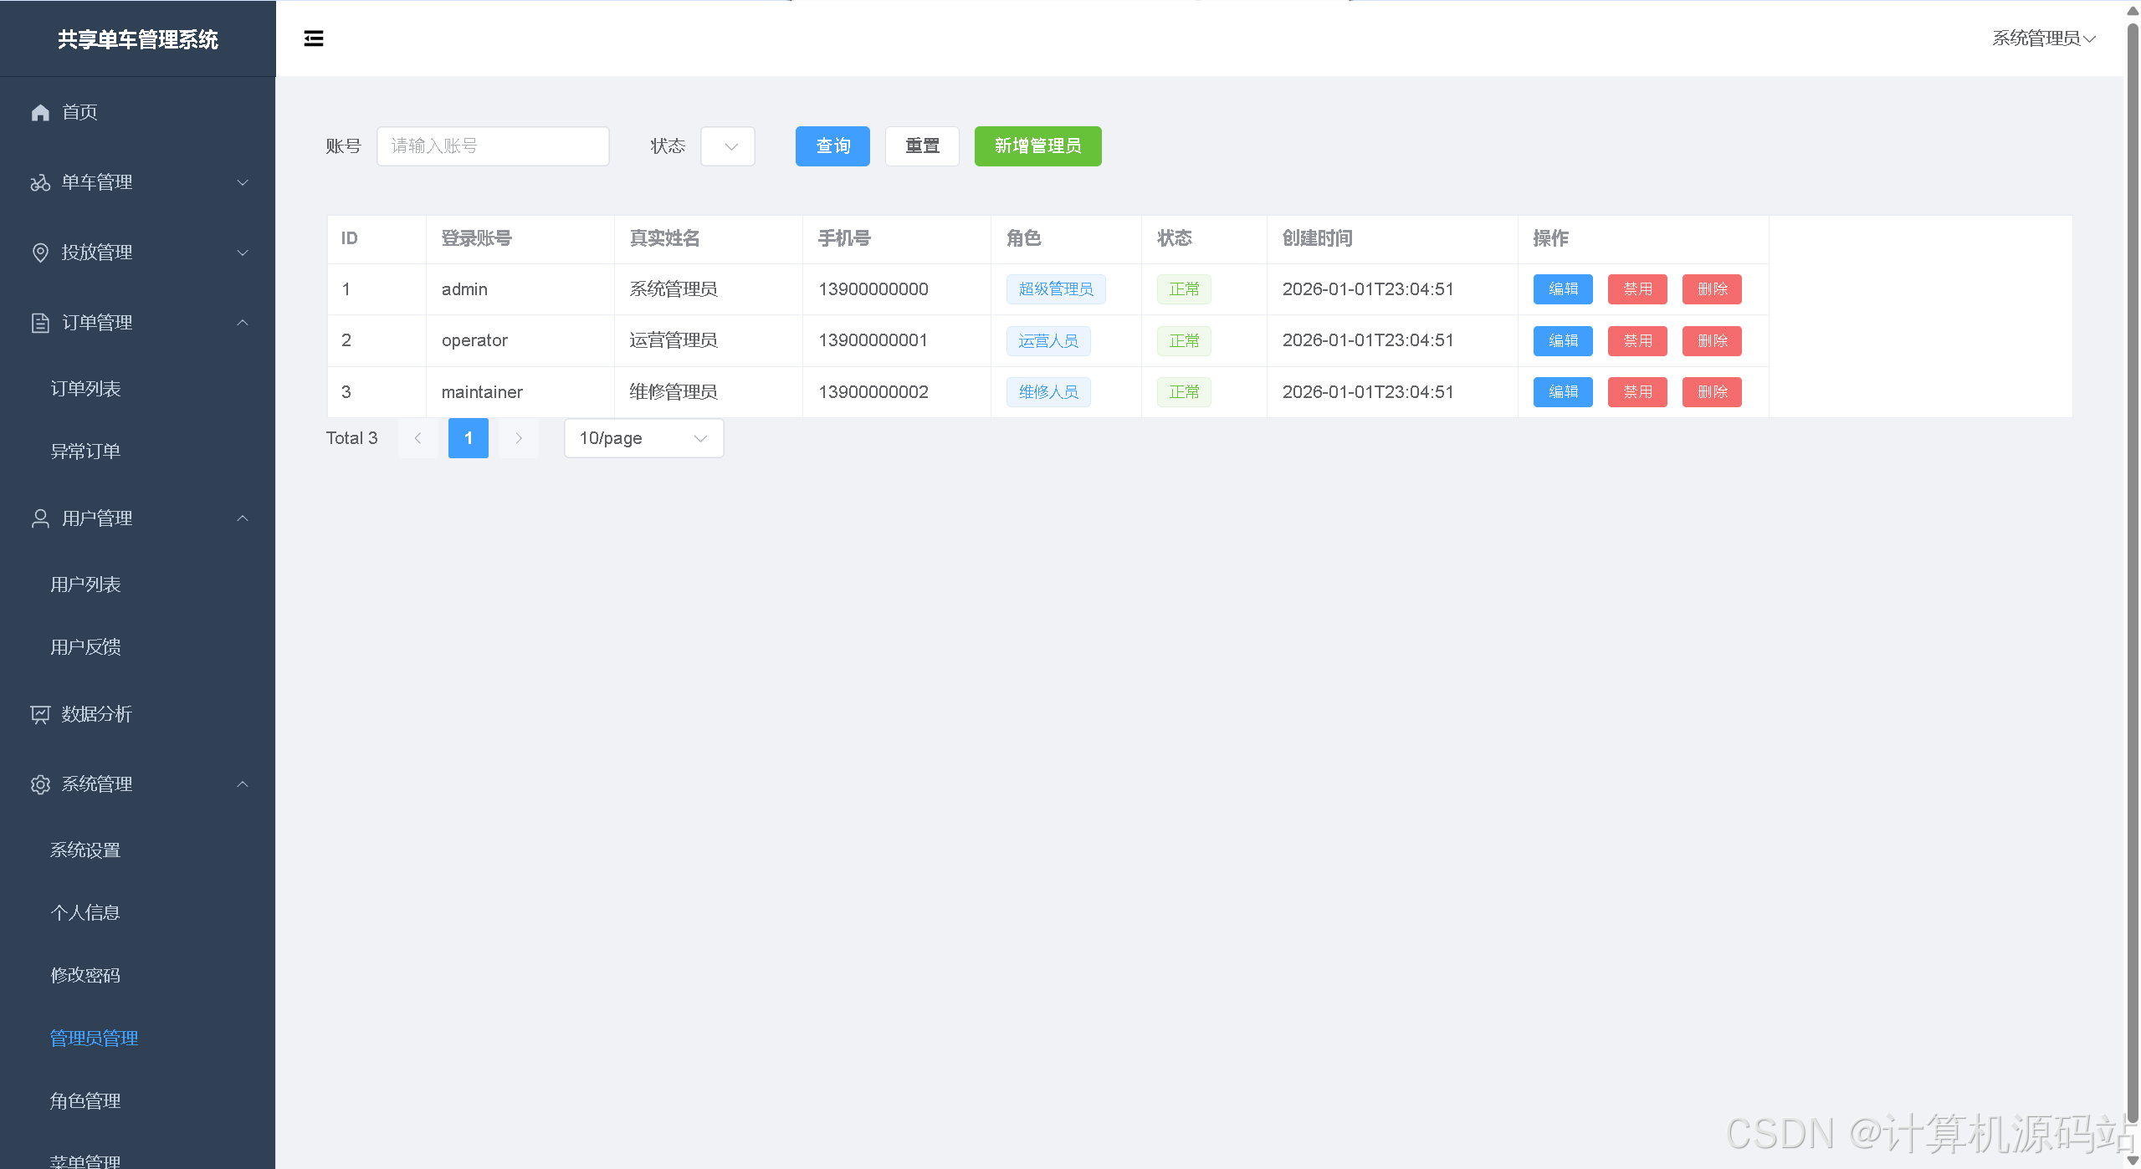
Task: Click the home icon beside 首页
Action: (x=40, y=112)
